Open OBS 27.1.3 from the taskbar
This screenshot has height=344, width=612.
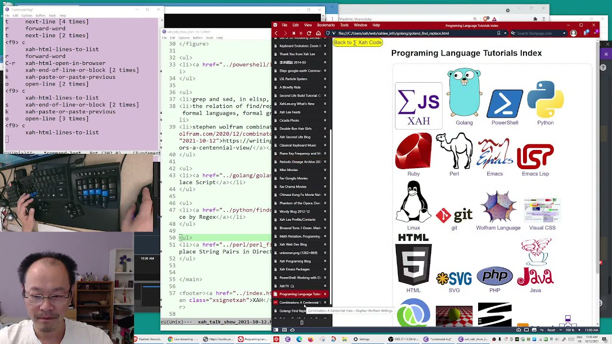point(404,339)
